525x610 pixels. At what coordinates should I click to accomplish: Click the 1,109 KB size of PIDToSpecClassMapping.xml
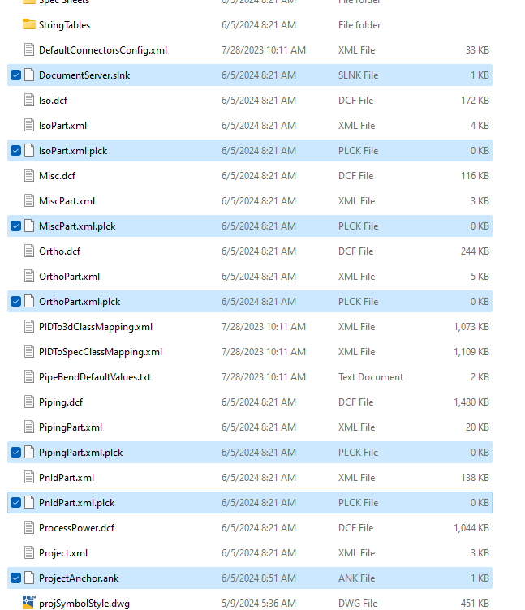tap(471, 352)
